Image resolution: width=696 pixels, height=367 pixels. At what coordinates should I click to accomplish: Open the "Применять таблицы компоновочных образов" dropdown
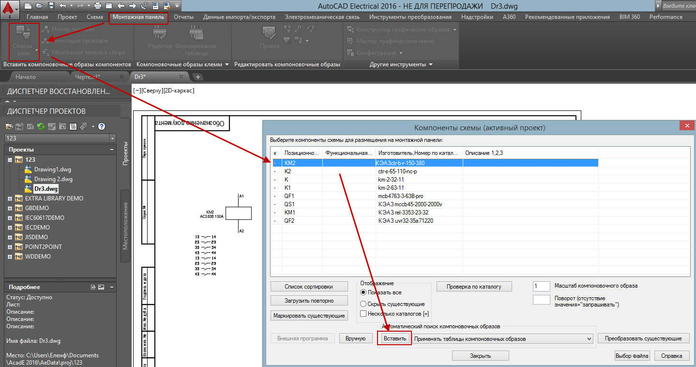[x=589, y=339]
